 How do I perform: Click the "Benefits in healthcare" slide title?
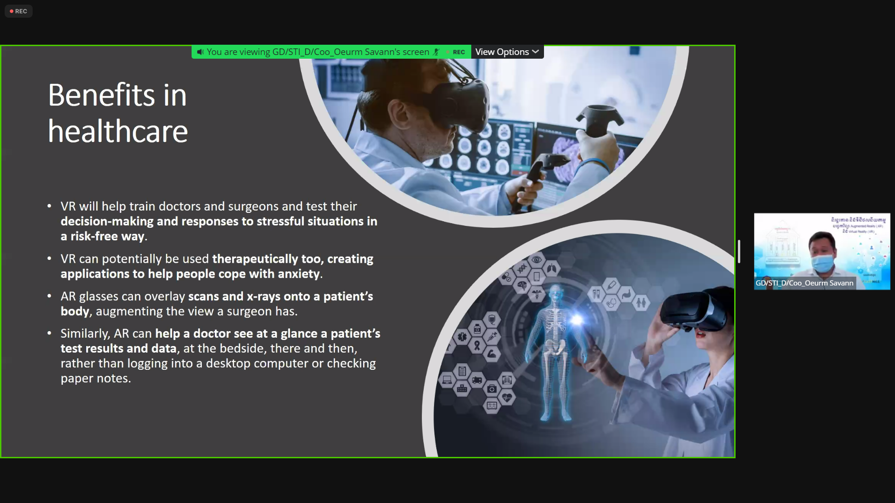point(118,113)
